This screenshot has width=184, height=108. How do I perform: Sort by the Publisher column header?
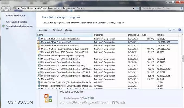point(110,35)
